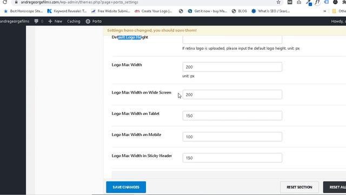Bookmark this page with the star icon
This screenshot has height=195, width=346.
click(278, 2)
